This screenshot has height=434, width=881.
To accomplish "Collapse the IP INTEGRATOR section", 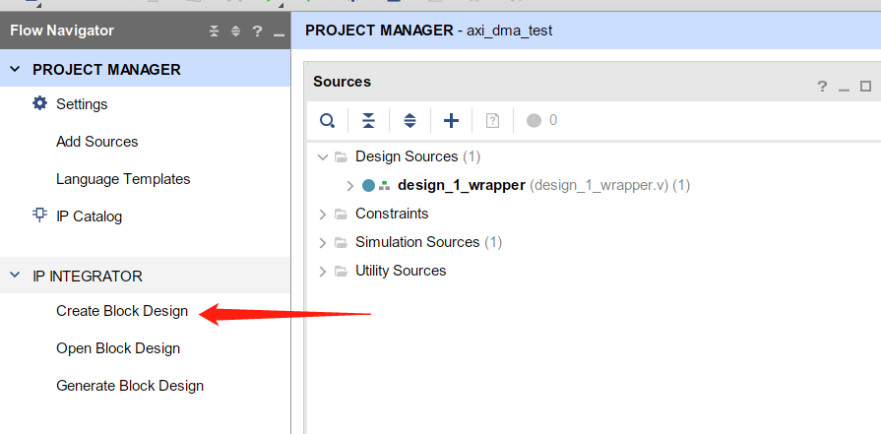I will (x=15, y=276).
